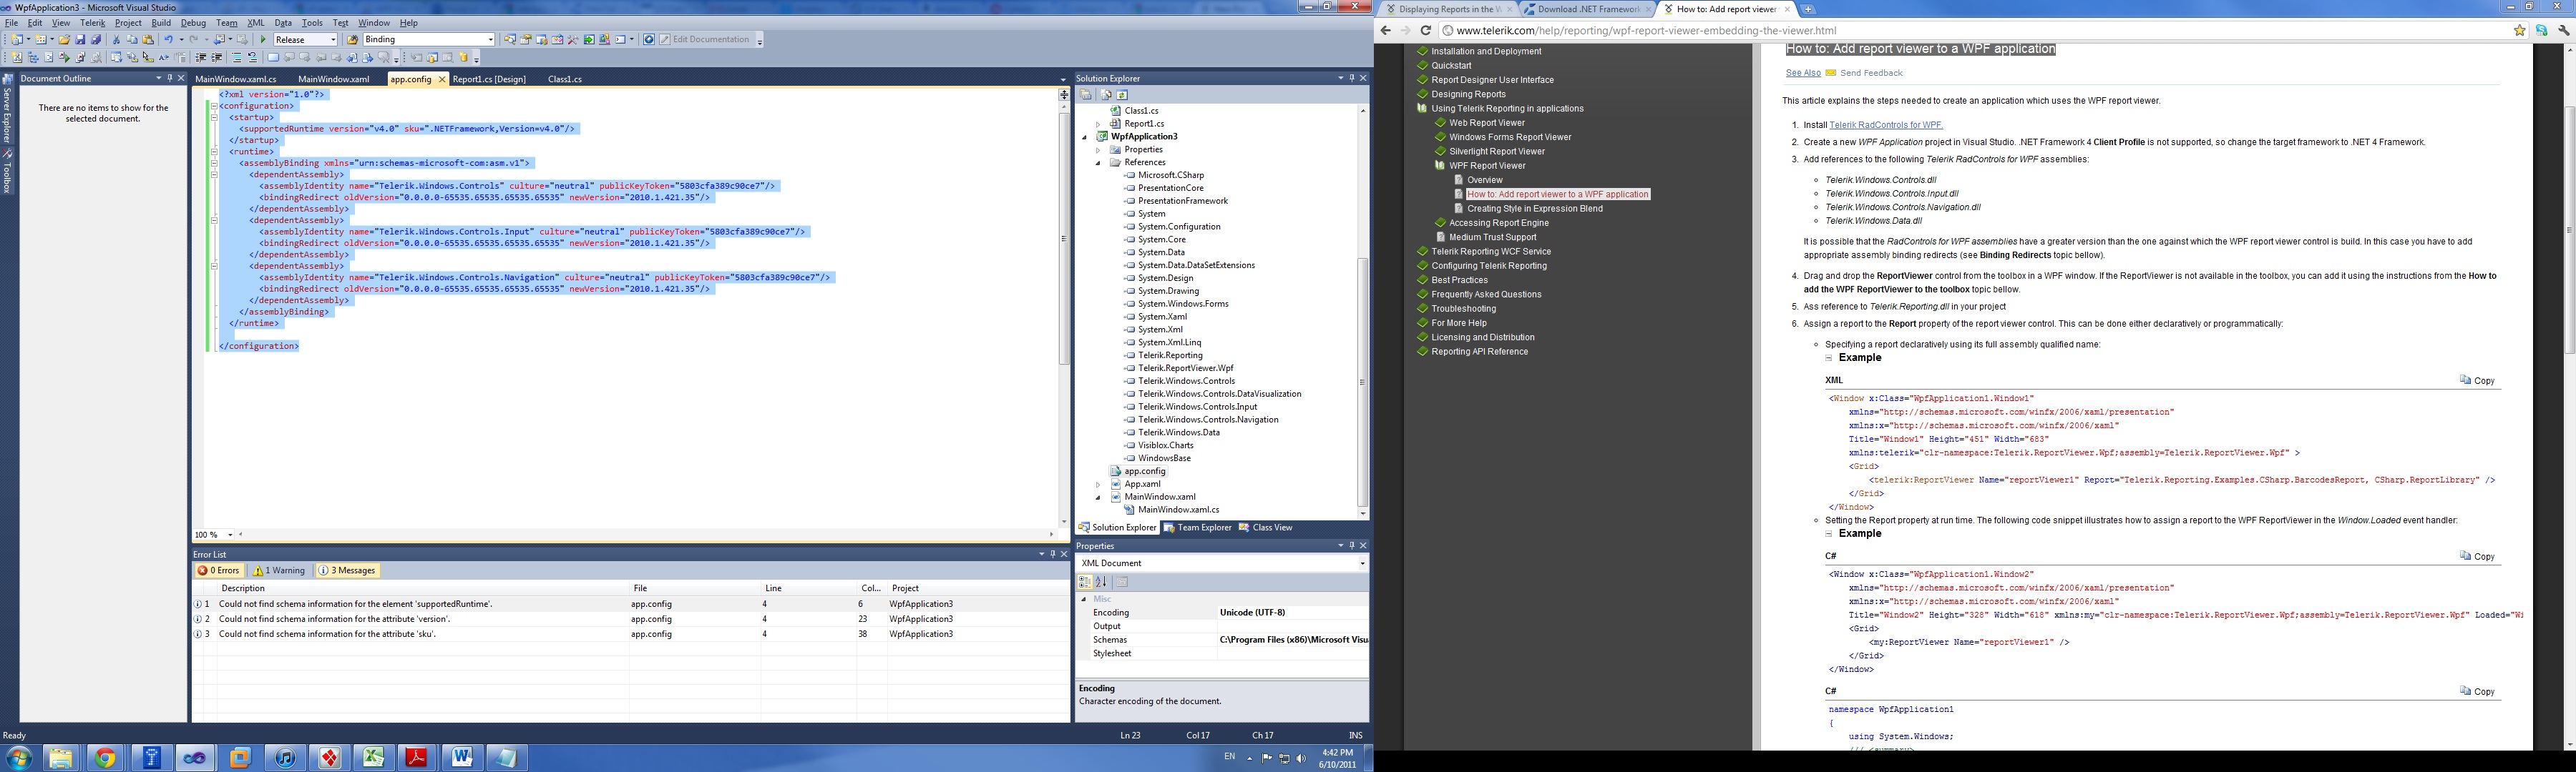Click the green Start Debugging arrow
Viewport: 2576px width, 772px height.
(x=263, y=40)
